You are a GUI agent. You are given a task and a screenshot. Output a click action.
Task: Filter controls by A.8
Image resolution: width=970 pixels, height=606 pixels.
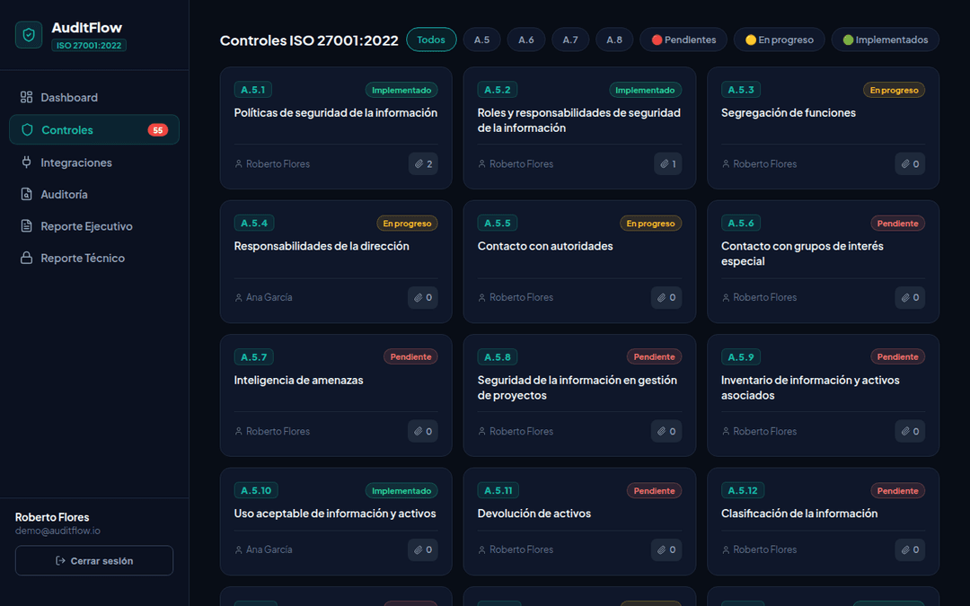point(614,40)
